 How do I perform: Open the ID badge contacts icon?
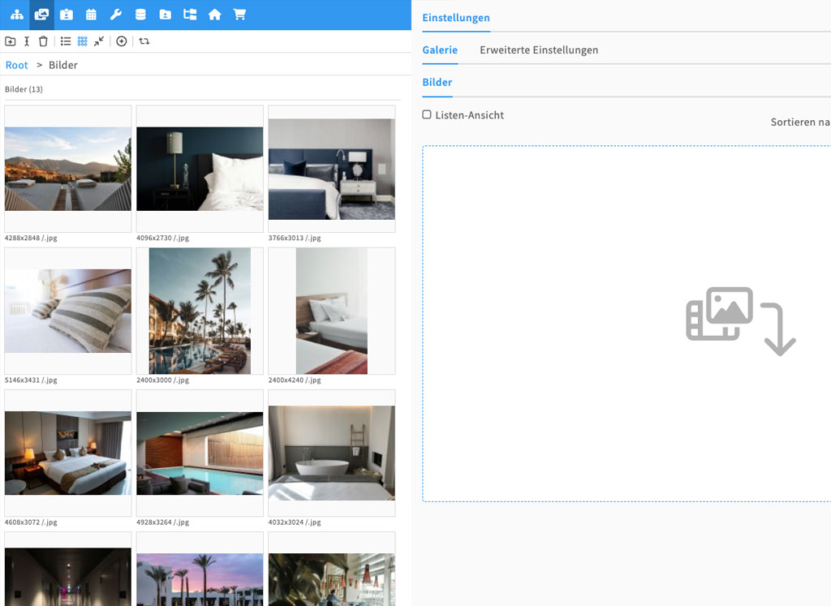click(67, 15)
